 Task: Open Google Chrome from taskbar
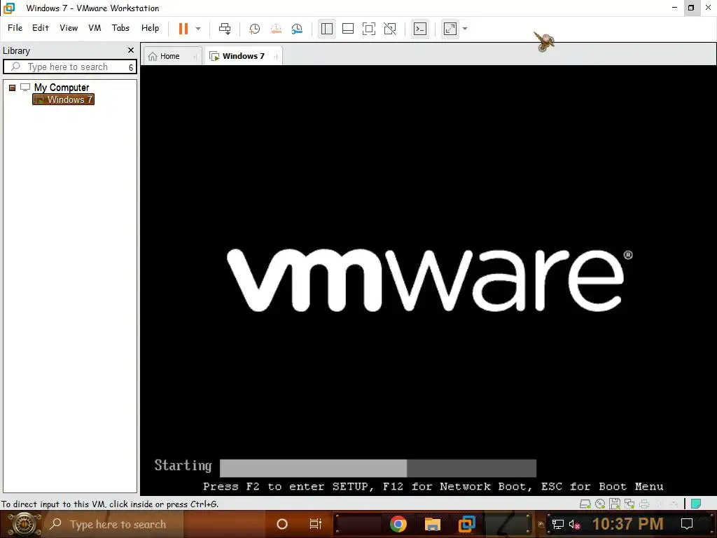[398, 524]
